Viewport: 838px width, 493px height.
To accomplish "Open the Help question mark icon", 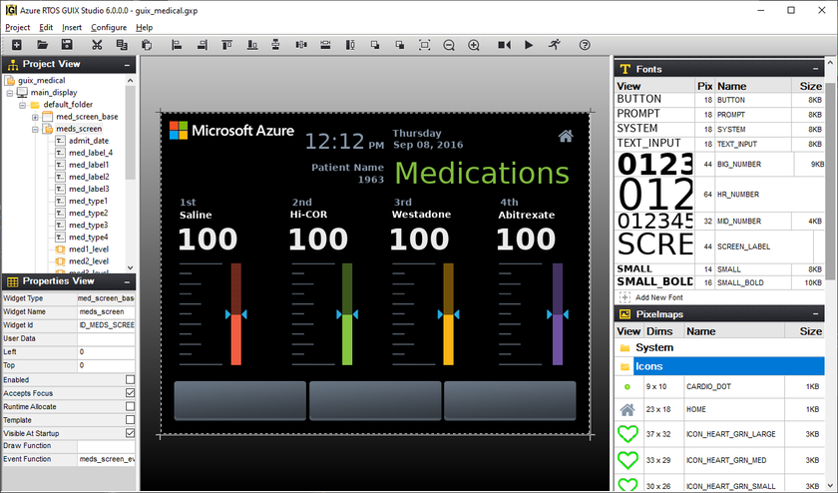I will pyautogui.click(x=585, y=45).
